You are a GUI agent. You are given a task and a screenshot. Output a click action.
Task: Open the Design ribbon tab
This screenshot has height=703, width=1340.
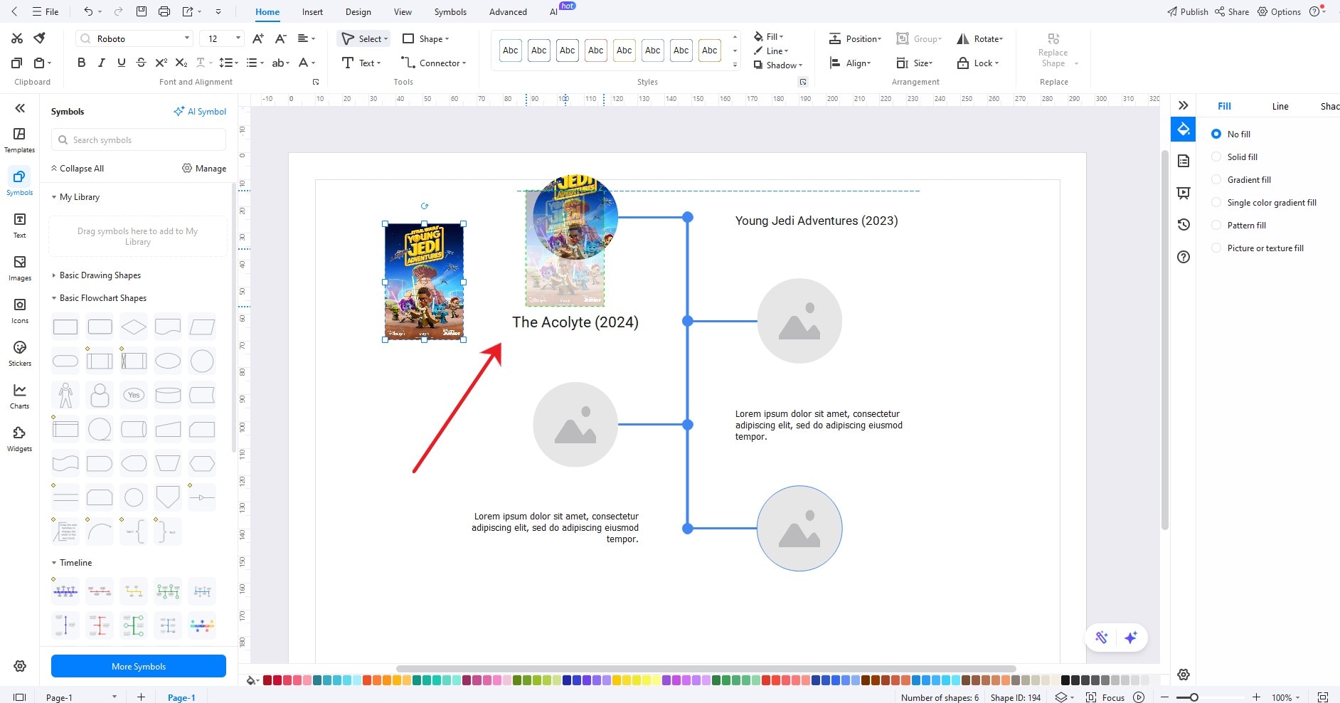[x=358, y=12]
